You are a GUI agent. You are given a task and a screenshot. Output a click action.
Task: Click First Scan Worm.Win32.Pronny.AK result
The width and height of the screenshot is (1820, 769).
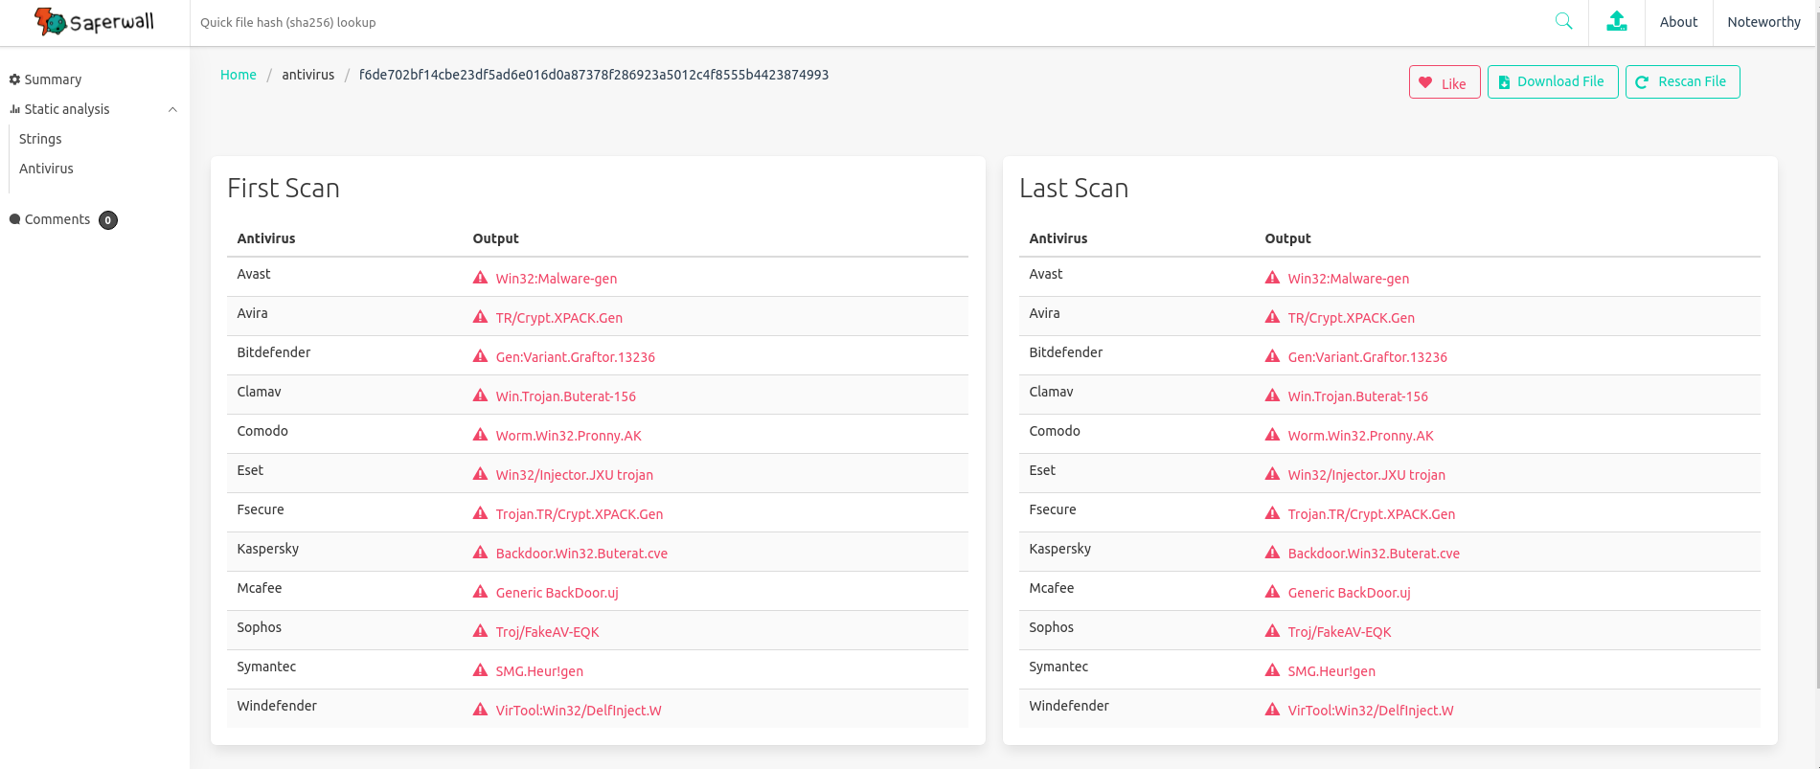(x=569, y=436)
